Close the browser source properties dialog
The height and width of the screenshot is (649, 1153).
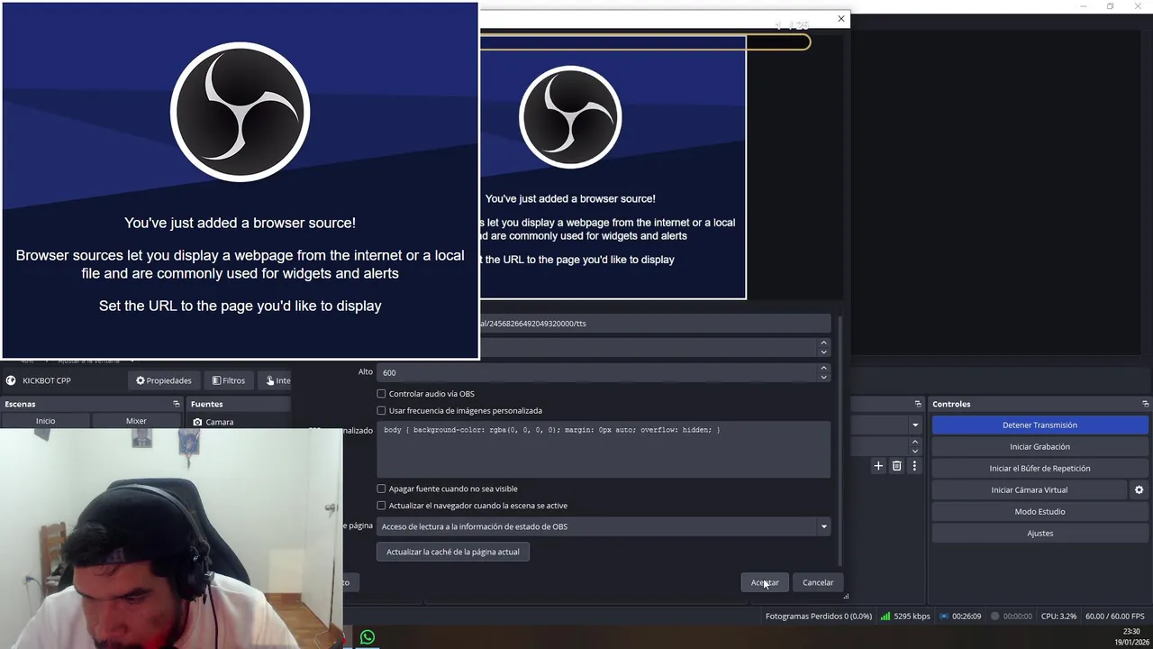click(x=841, y=19)
